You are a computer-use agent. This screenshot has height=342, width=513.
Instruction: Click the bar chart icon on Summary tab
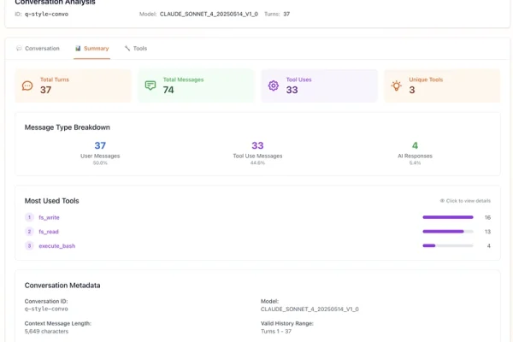(78, 49)
